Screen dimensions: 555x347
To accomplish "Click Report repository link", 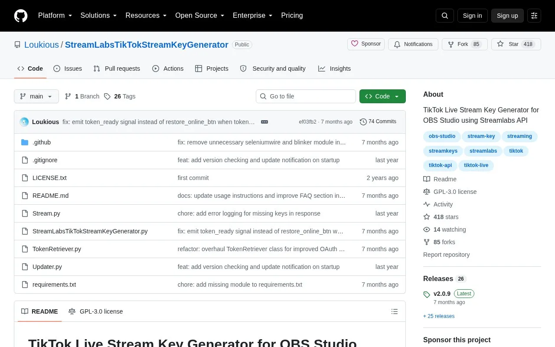I will [446, 255].
